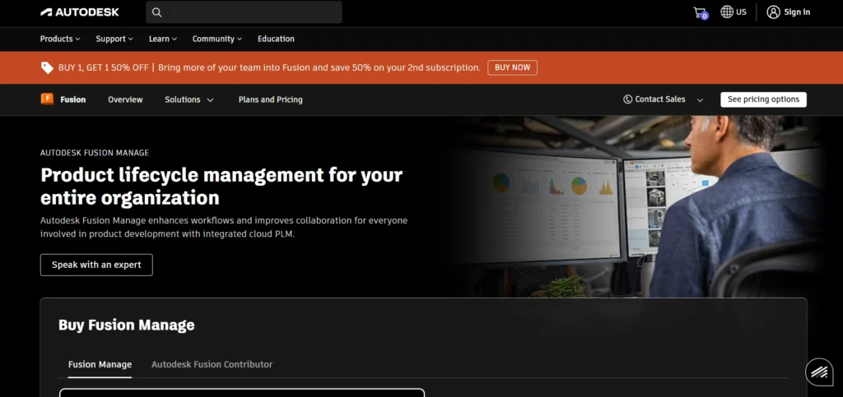Click the Contact Sales clock icon
The width and height of the screenshot is (843, 397).
tap(627, 99)
